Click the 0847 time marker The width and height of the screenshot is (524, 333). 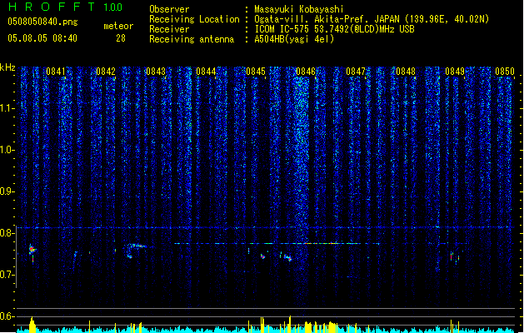(356, 72)
